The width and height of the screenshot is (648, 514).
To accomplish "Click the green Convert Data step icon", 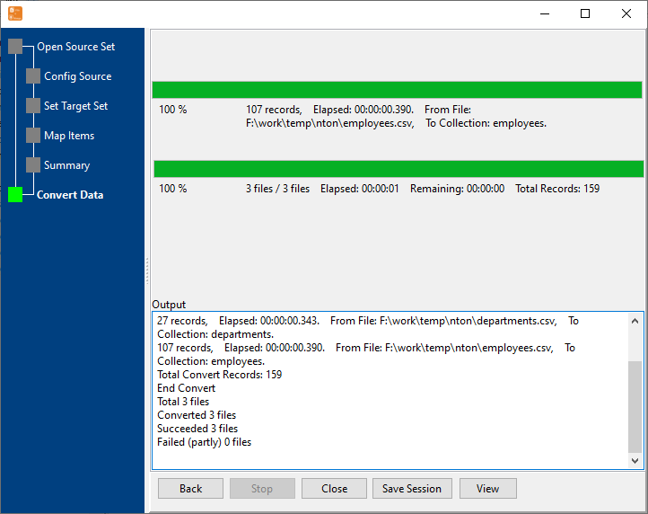I will click(15, 195).
